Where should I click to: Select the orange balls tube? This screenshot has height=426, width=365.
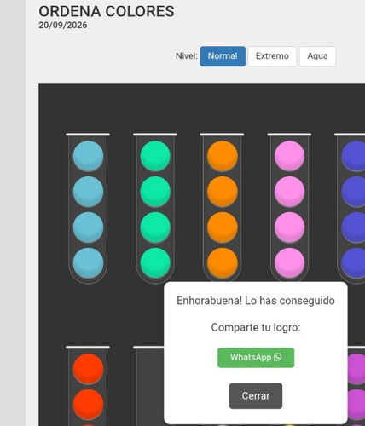click(x=222, y=208)
